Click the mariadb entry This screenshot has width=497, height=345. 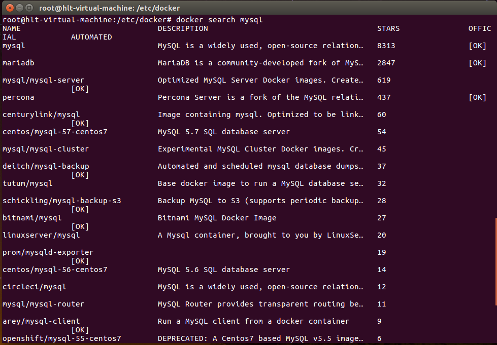(18, 62)
